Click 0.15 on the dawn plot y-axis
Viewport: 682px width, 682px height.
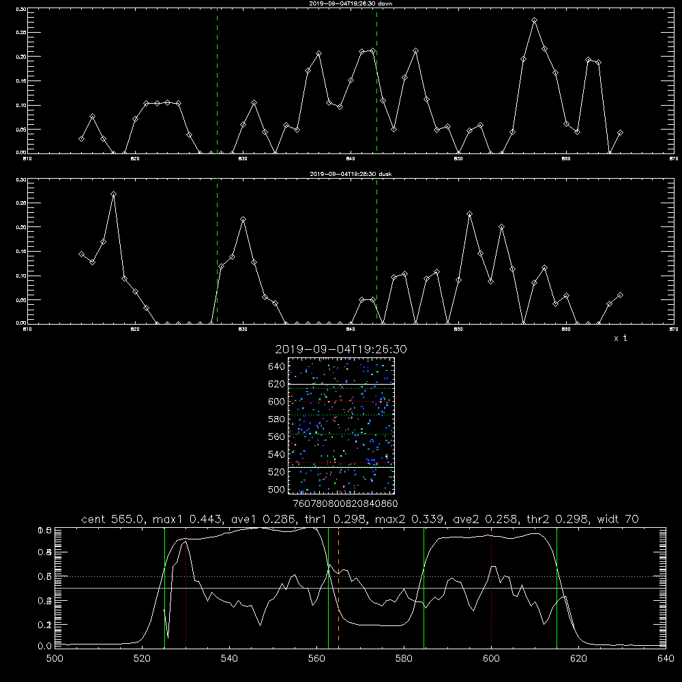click(x=21, y=81)
